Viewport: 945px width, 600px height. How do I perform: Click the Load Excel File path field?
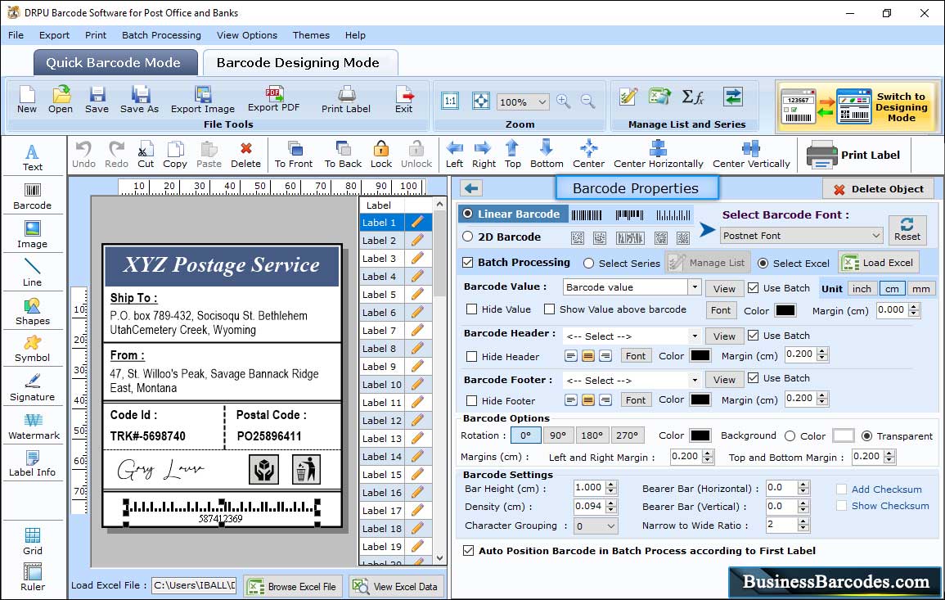(193, 585)
